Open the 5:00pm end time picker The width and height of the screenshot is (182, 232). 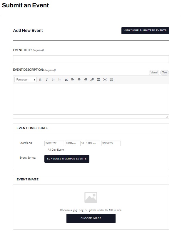(92, 143)
